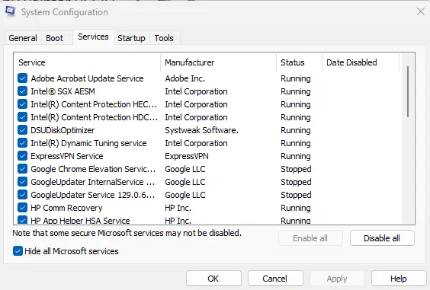Confirm with the OK button
Viewport: 430px width, 290px height.
tap(213, 279)
